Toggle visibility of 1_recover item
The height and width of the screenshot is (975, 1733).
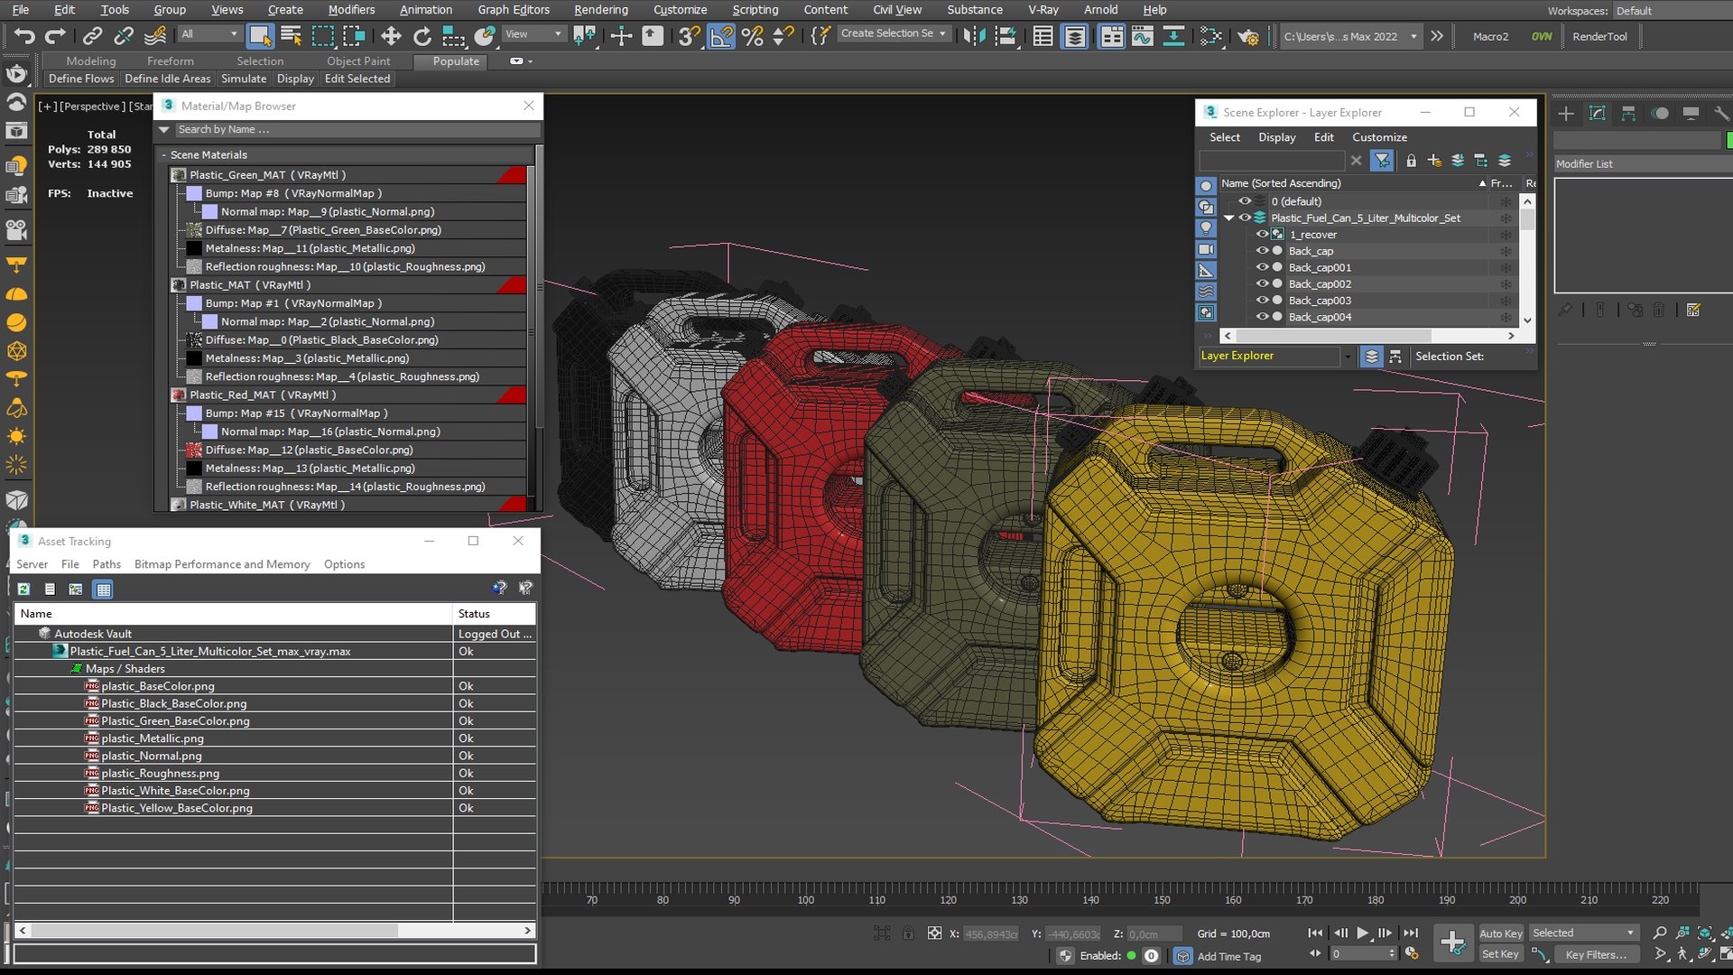(1263, 235)
